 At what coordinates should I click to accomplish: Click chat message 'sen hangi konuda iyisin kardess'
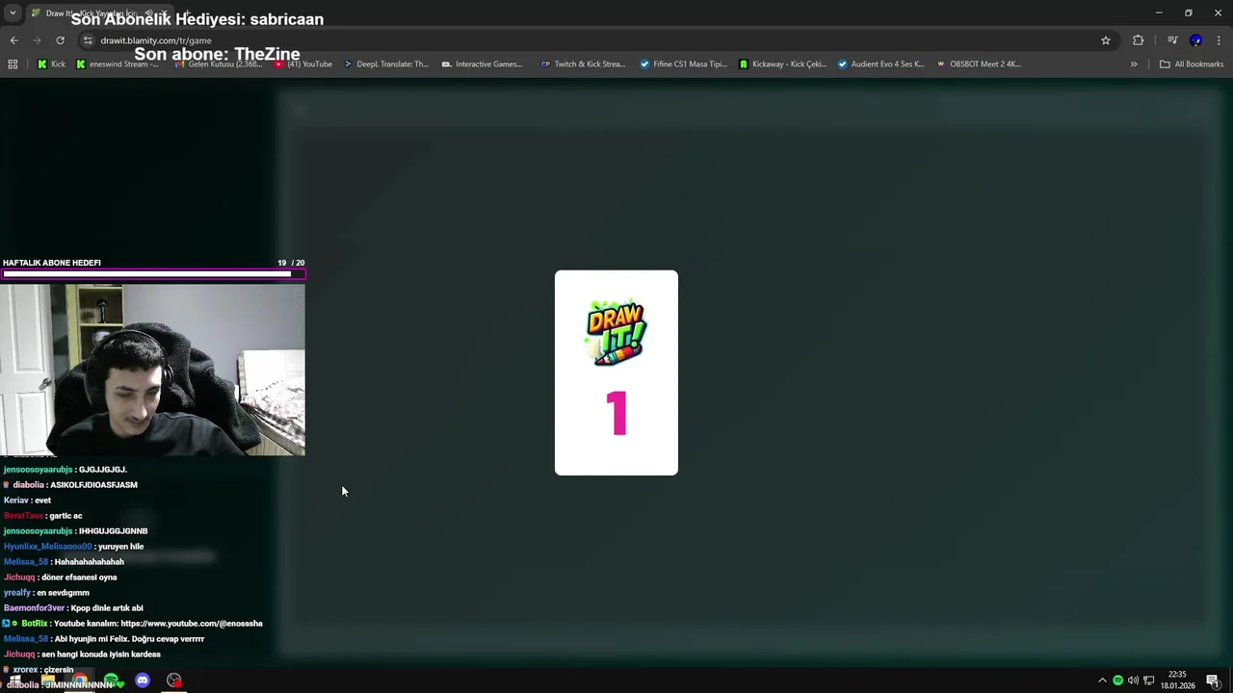[x=101, y=654]
